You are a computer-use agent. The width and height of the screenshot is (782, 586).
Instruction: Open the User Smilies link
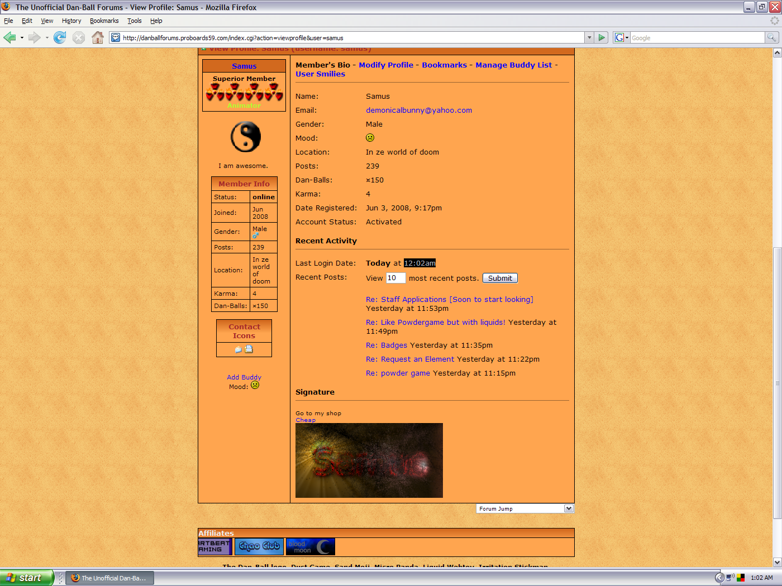click(x=321, y=74)
